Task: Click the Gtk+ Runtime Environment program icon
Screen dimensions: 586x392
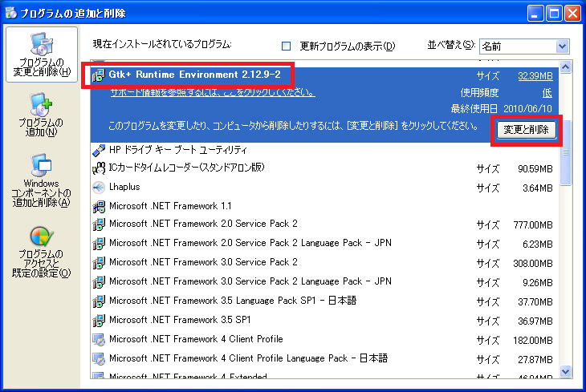Action: [99, 75]
